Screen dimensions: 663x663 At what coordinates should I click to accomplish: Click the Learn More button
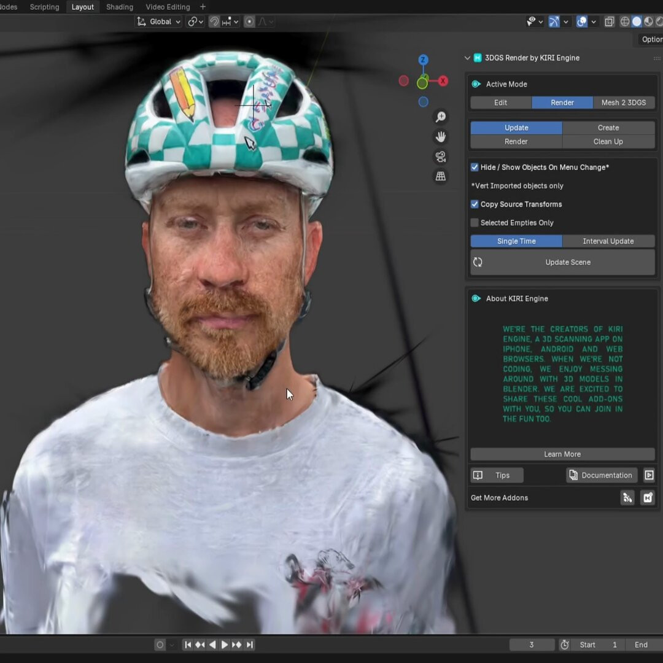[x=562, y=454]
